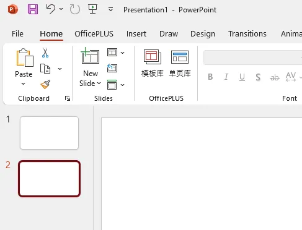The width and height of the screenshot is (302, 230).
Task: Copy using the clipboard copy icon
Action: 45,69
